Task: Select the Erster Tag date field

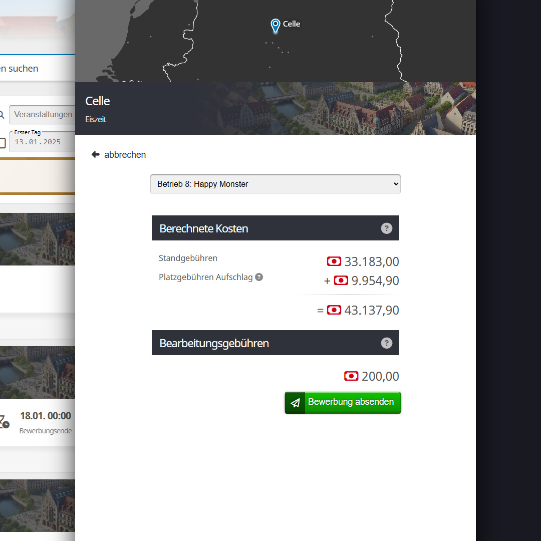Action: (42, 142)
